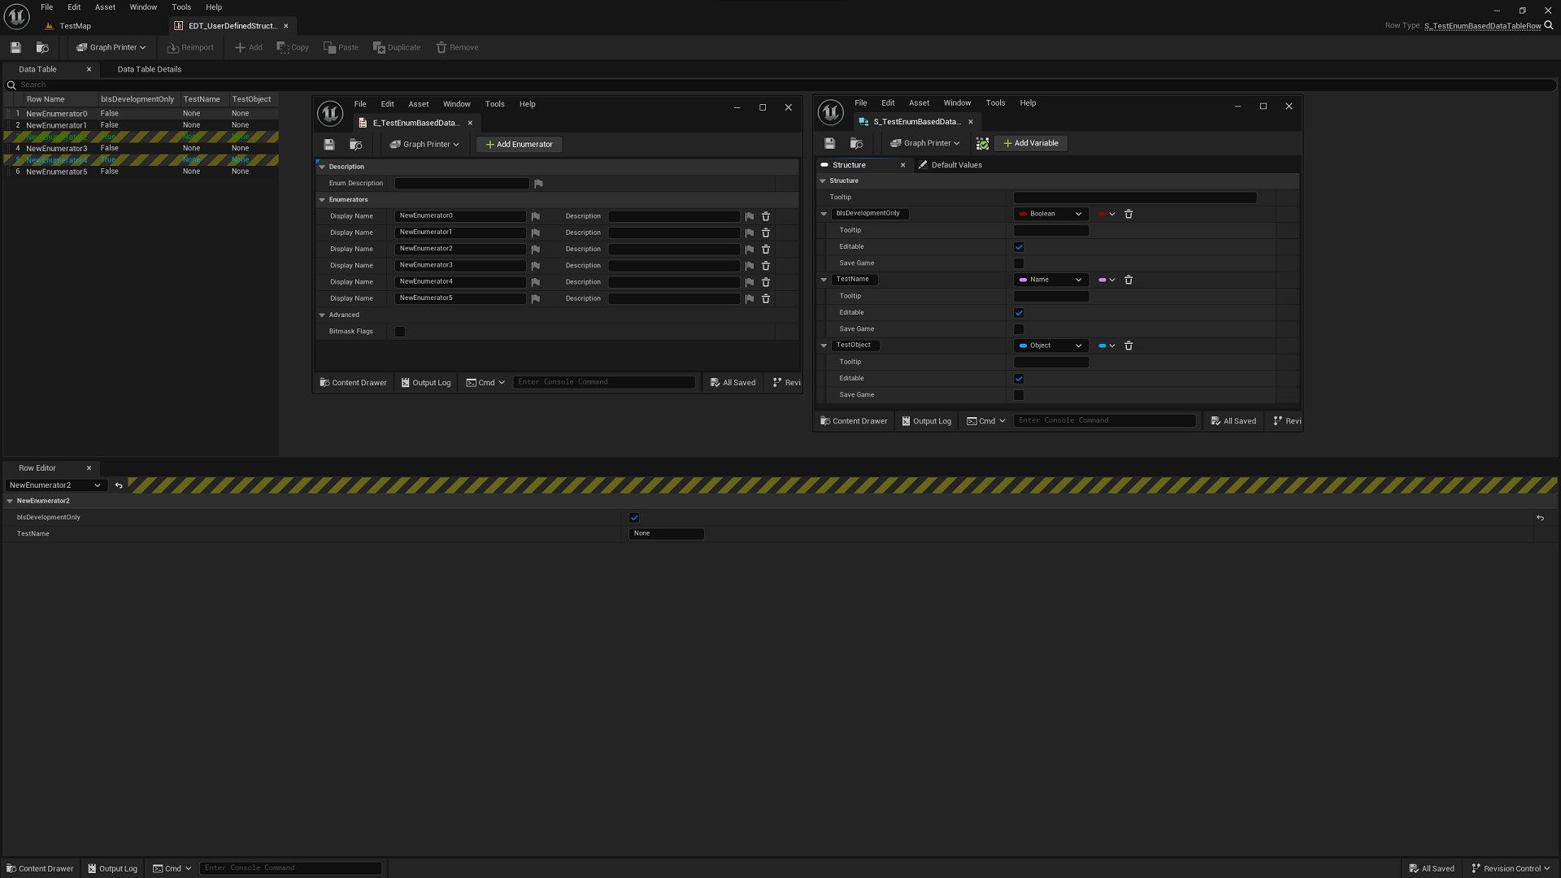1561x878 pixels.
Task: Click the Add Enumerator button
Action: point(519,145)
